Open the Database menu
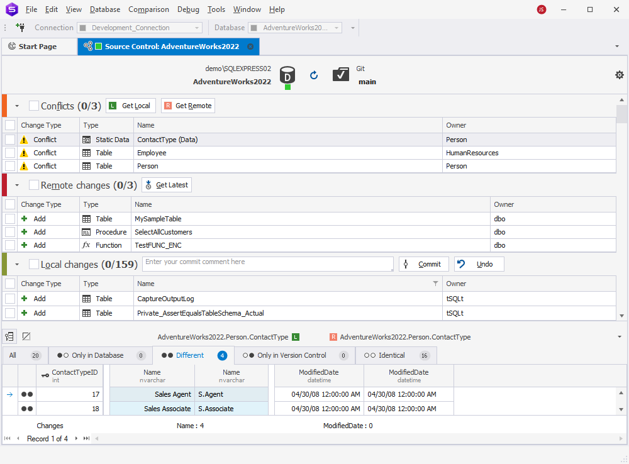The image size is (629, 464). [104, 9]
